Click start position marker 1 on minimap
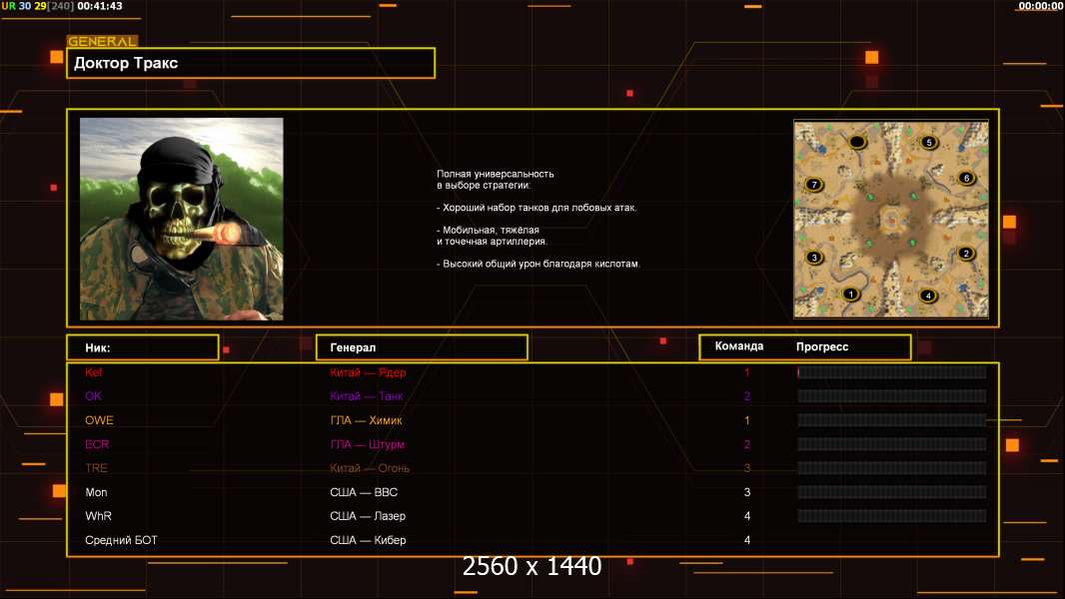Viewport: 1065px width, 599px height. point(850,294)
